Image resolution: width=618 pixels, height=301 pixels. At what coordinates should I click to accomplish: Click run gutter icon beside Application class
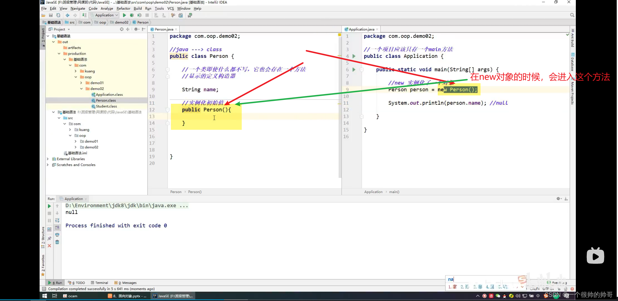(354, 56)
